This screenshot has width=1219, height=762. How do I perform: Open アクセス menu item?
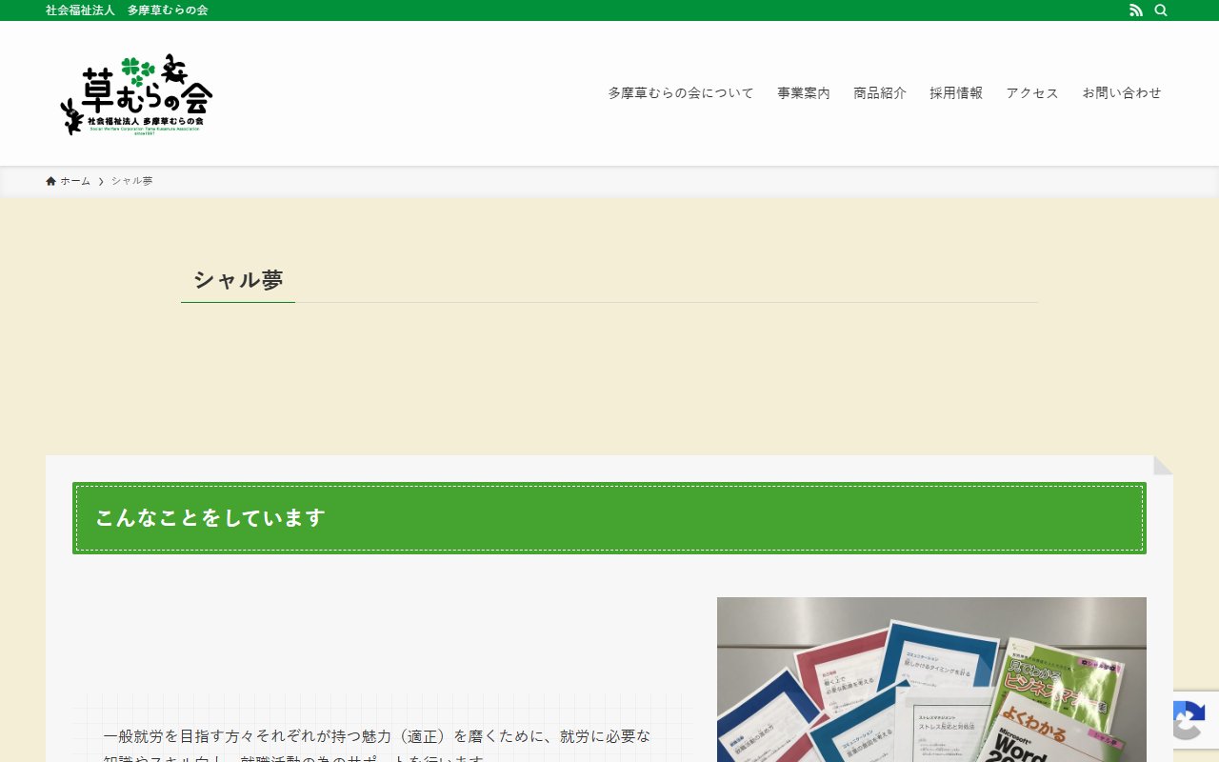1032,93
